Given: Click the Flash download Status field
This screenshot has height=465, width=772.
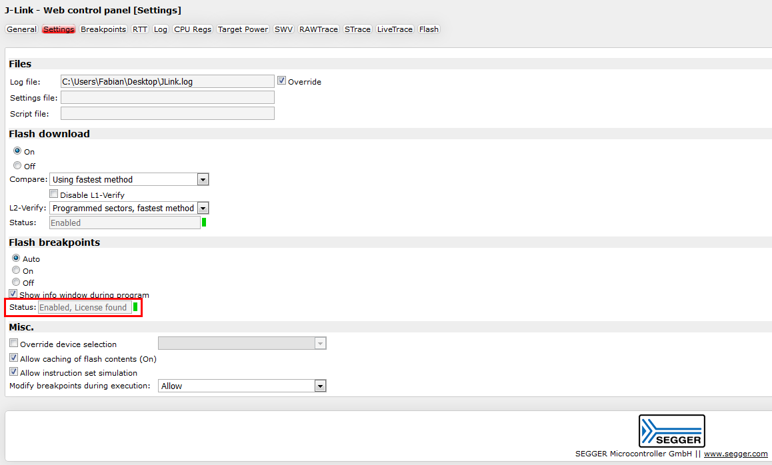Looking at the screenshot, I should click(x=125, y=223).
